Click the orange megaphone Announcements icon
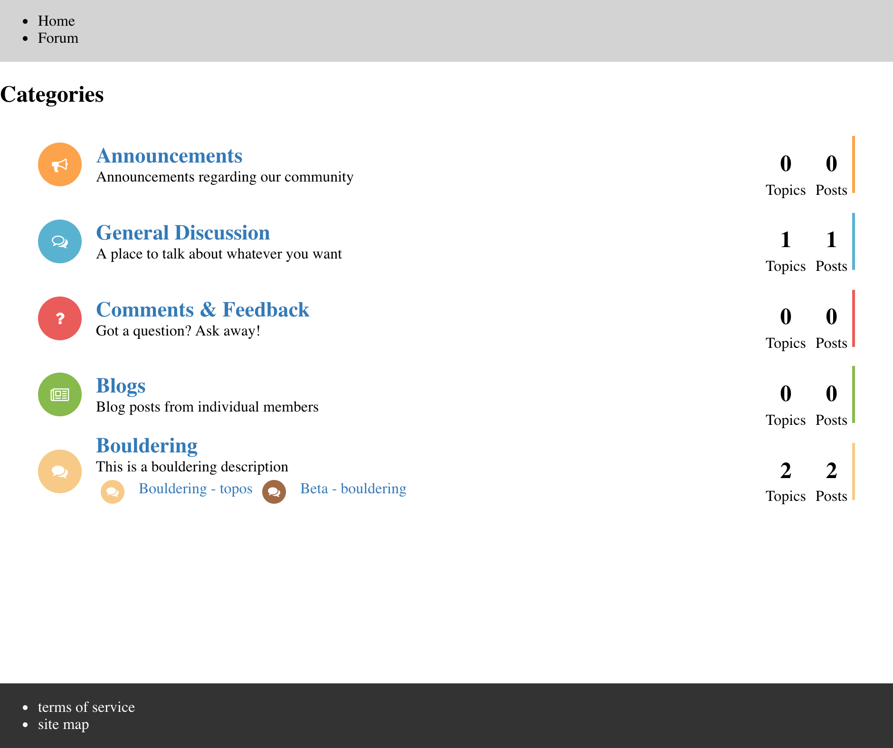Image resolution: width=893 pixels, height=748 pixels. tap(59, 164)
